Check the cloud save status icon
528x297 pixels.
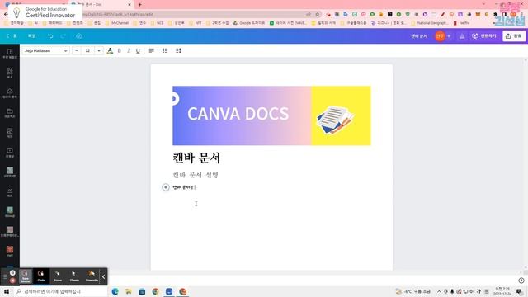click(x=79, y=35)
